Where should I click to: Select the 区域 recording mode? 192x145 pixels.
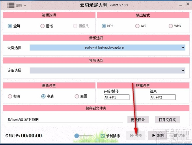(47, 26)
